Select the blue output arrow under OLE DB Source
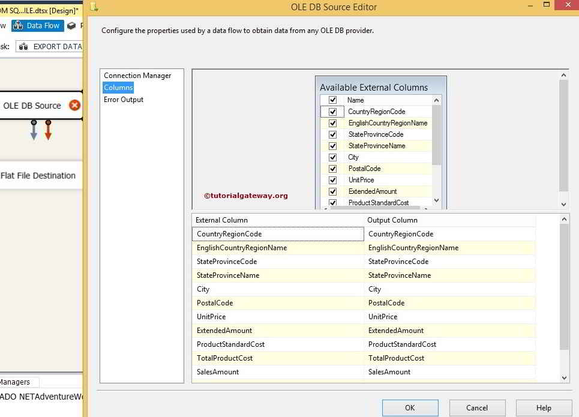The height and width of the screenshot is (417, 579). click(x=34, y=130)
